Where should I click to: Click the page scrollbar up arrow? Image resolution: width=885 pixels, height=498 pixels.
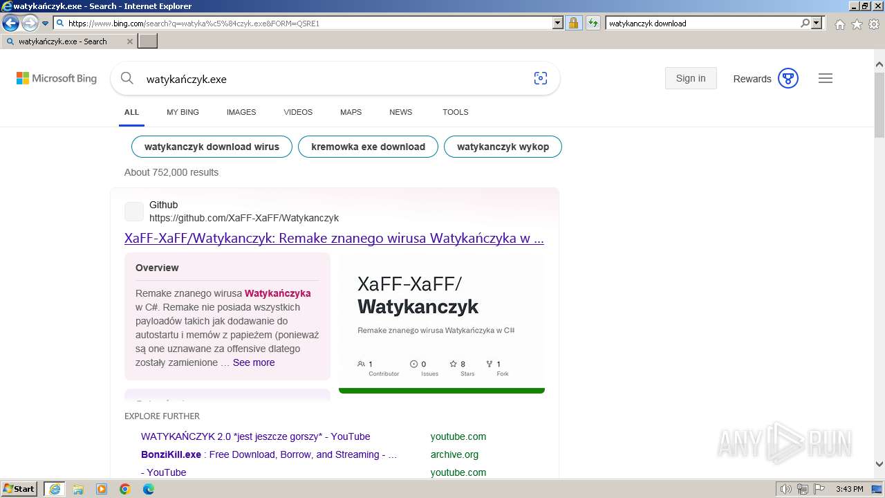pos(879,64)
